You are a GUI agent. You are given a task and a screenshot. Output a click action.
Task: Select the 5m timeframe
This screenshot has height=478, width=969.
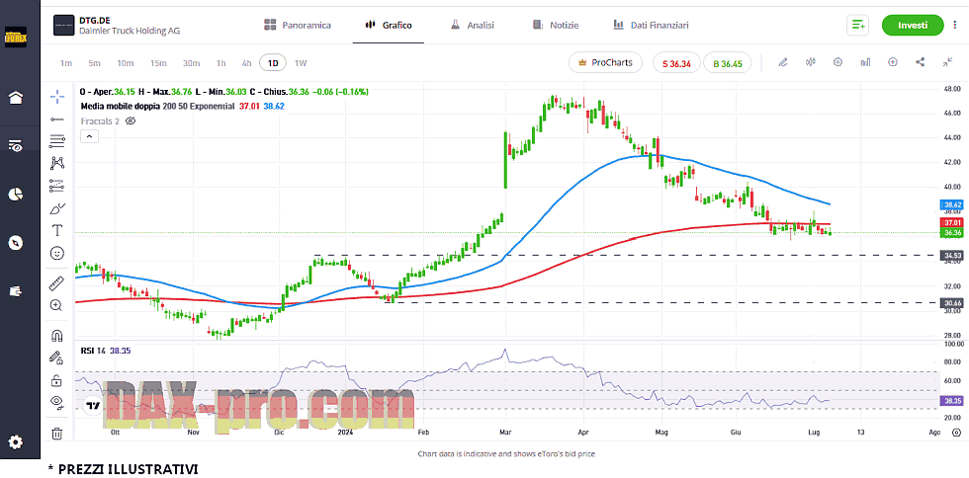pyautogui.click(x=94, y=63)
